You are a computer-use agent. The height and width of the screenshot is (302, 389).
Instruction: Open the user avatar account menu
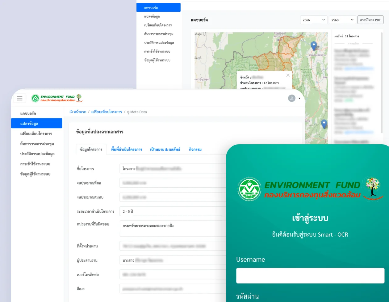[292, 98]
